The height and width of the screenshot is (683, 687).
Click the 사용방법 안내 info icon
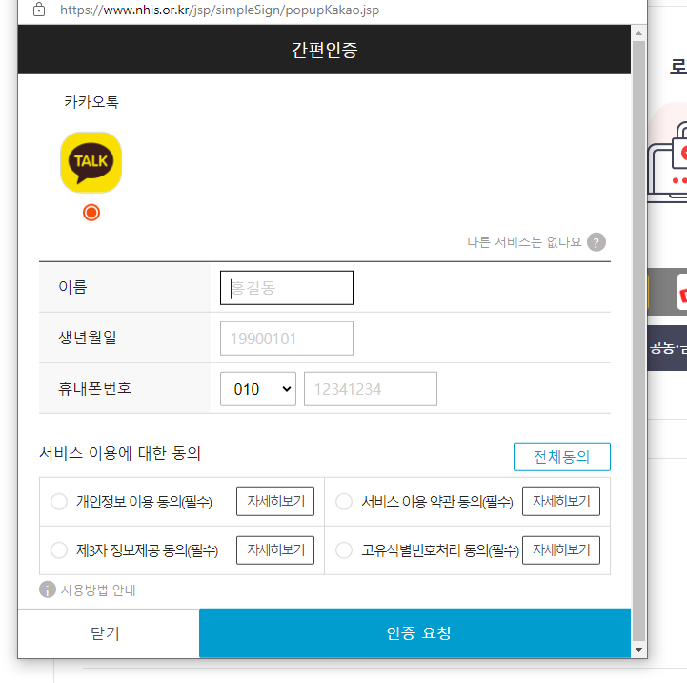click(48, 590)
